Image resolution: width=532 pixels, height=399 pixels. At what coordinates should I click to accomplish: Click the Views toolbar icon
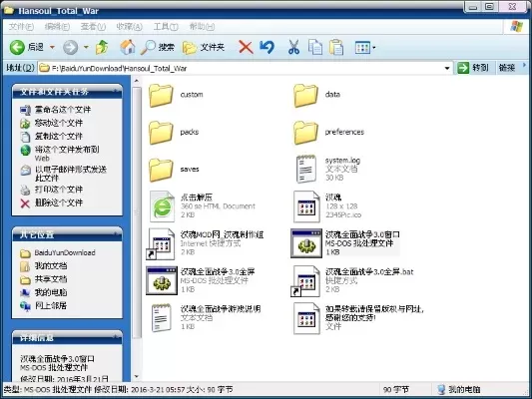[362, 48]
